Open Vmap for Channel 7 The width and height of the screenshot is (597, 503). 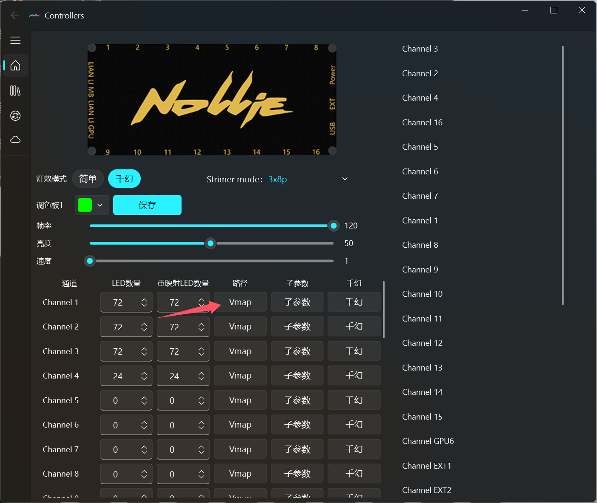[240, 449]
